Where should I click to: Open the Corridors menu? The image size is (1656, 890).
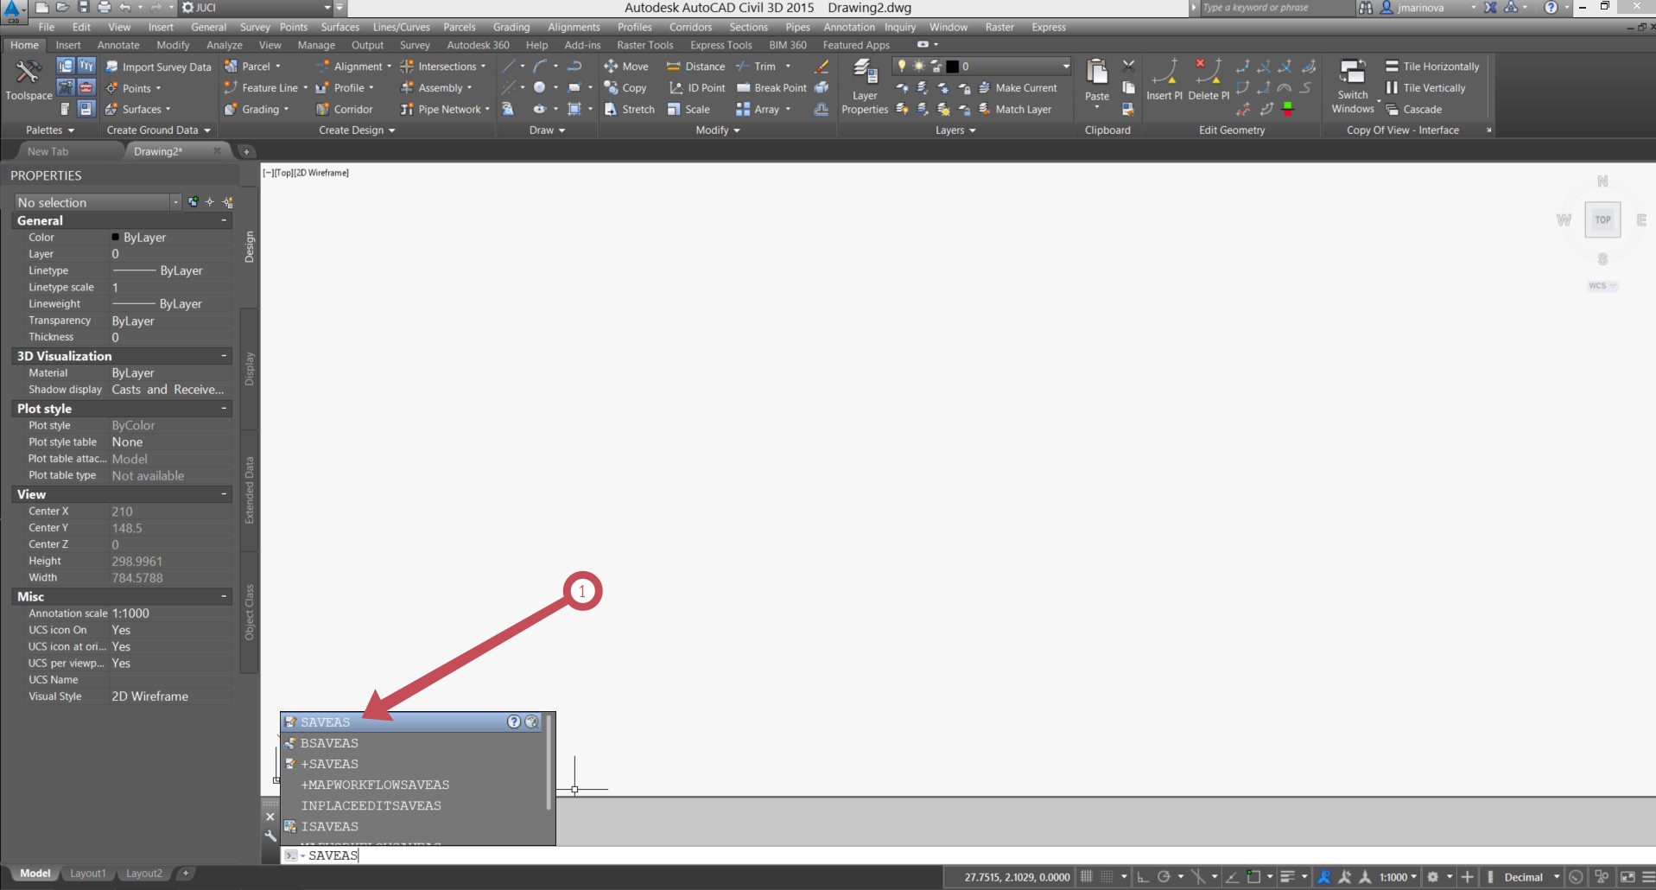(x=690, y=27)
